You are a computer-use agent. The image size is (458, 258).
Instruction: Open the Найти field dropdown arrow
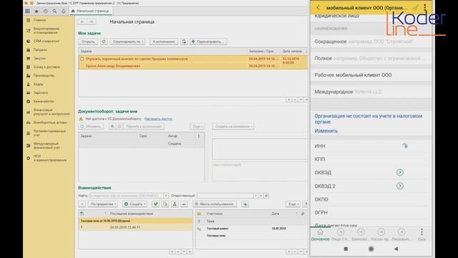(x=166, y=196)
